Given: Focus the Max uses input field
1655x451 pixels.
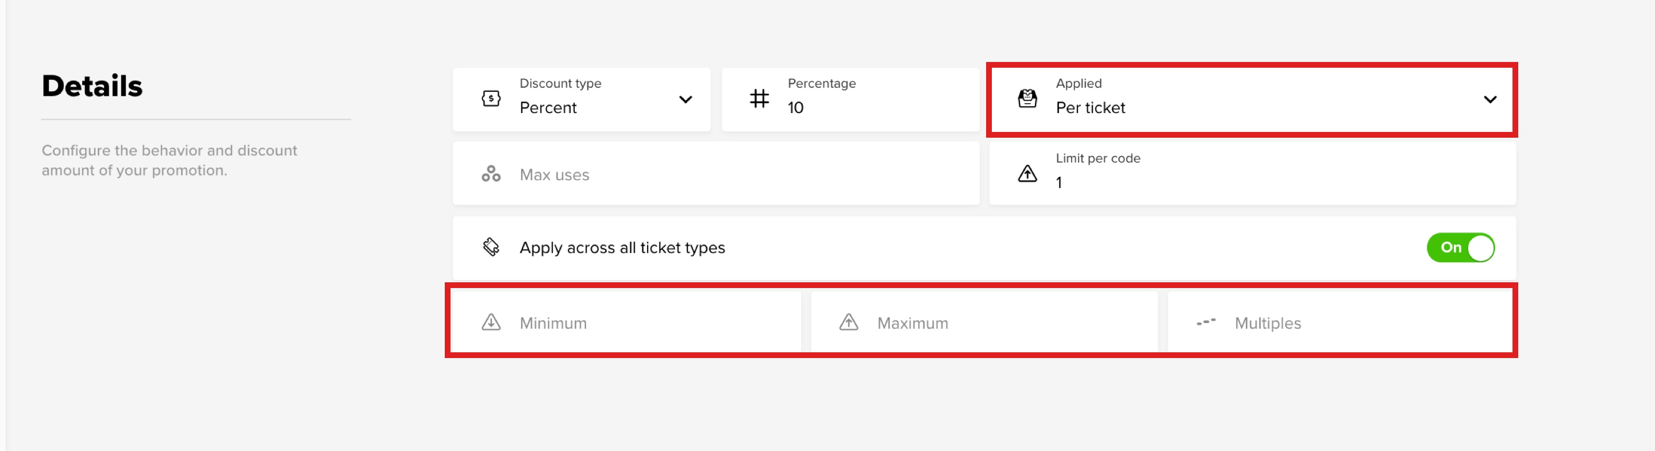Looking at the screenshot, I should [x=715, y=174].
